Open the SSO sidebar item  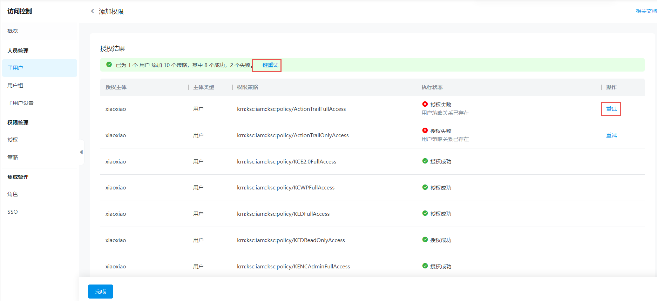pos(13,212)
